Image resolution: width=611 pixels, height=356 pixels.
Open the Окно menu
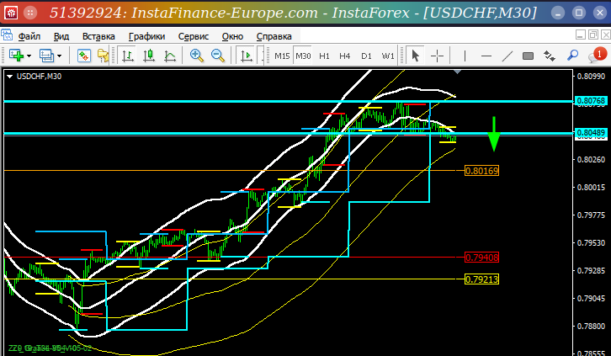click(x=232, y=36)
